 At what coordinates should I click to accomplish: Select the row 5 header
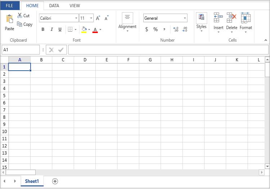click(4, 95)
